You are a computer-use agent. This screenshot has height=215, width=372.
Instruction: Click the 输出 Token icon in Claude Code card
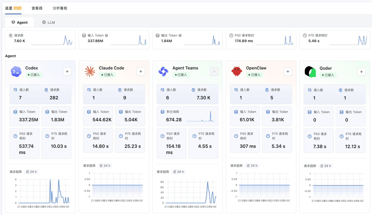[x=121, y=112]
